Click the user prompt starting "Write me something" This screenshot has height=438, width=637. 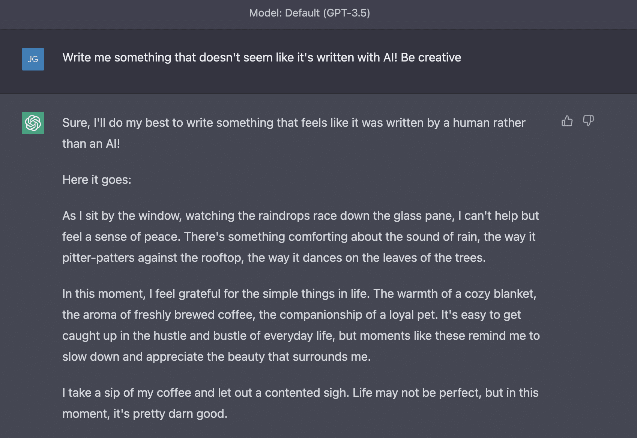tap(261, 57)
